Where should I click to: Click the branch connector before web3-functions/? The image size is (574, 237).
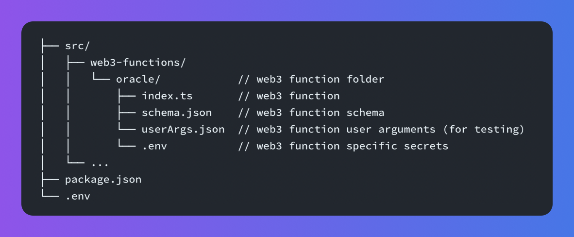click(x=75, y=63)
